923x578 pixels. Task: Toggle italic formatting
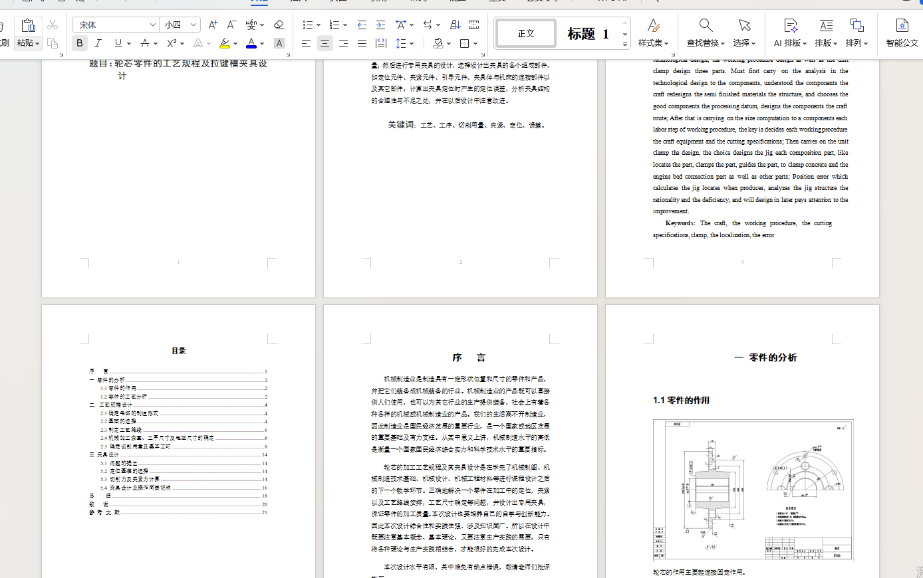(x=98, y=43)
